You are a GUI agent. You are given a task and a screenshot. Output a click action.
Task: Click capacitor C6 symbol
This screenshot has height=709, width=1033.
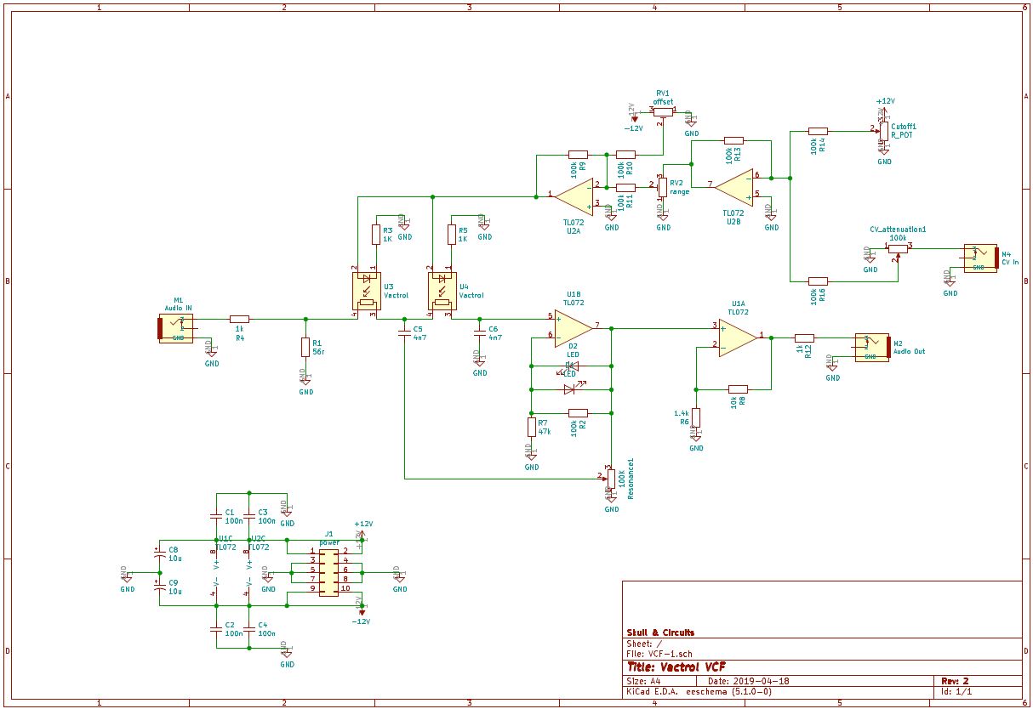[x=480, y=333]
